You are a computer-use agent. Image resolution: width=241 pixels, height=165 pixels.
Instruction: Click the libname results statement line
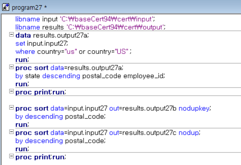(x=90, y=27)
